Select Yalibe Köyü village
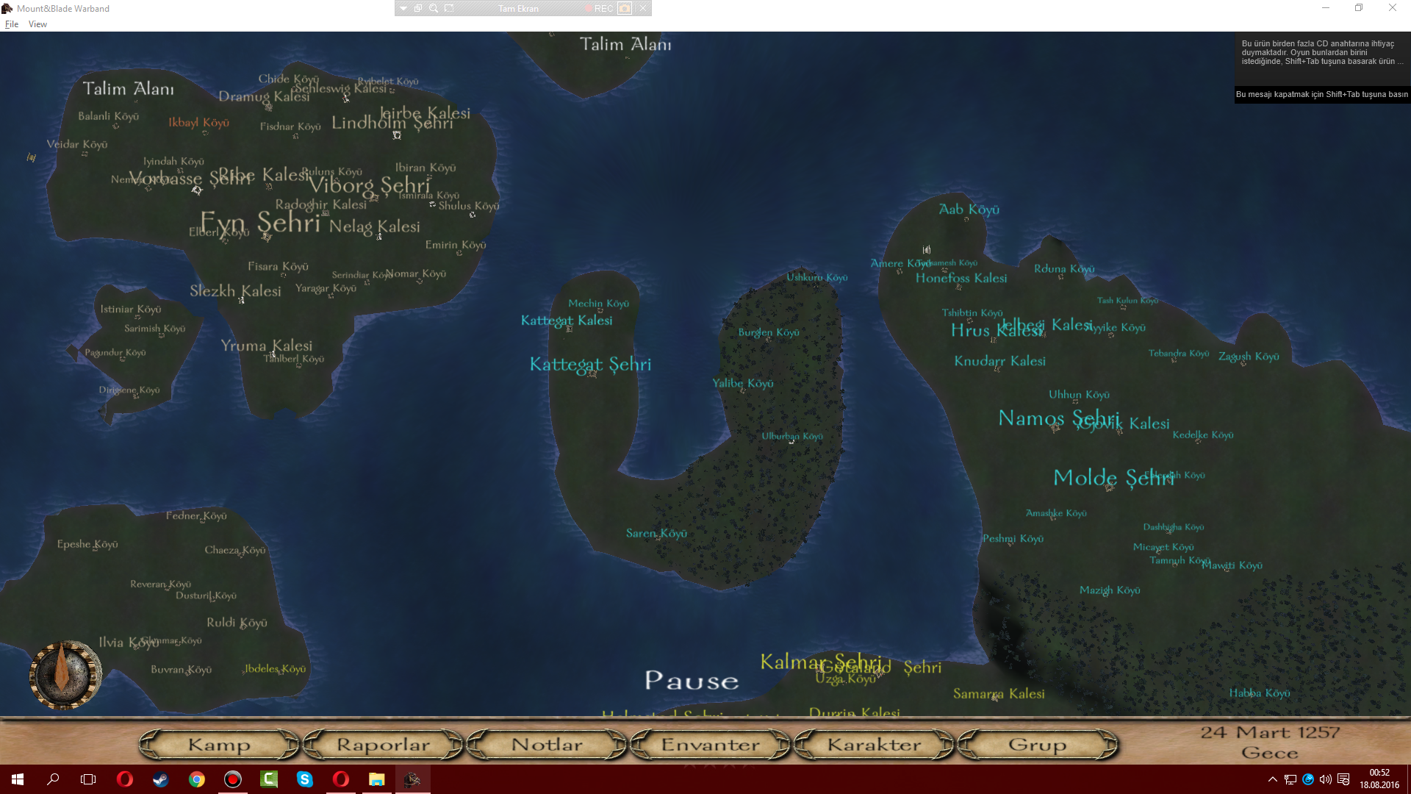This screenshot has height=794, width=1411. pyautogui.click(x=742, y=383)
